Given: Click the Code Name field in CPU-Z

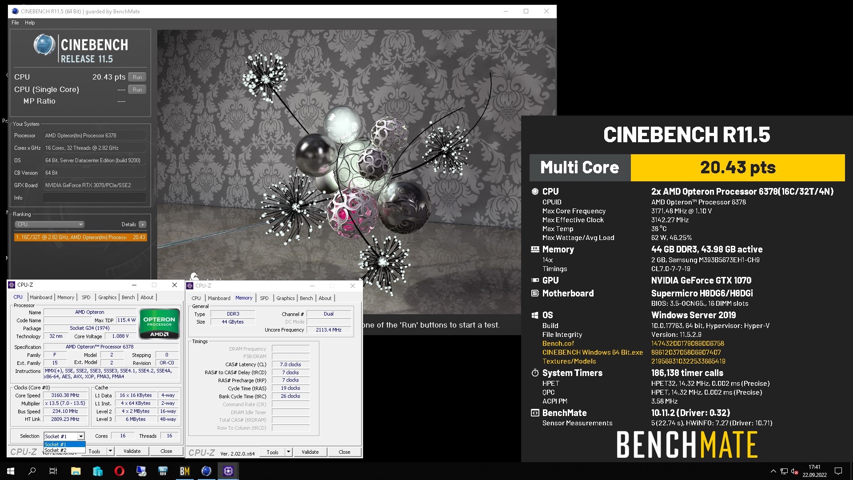Looking at the screenshot, I should click(x=68, y=320).
